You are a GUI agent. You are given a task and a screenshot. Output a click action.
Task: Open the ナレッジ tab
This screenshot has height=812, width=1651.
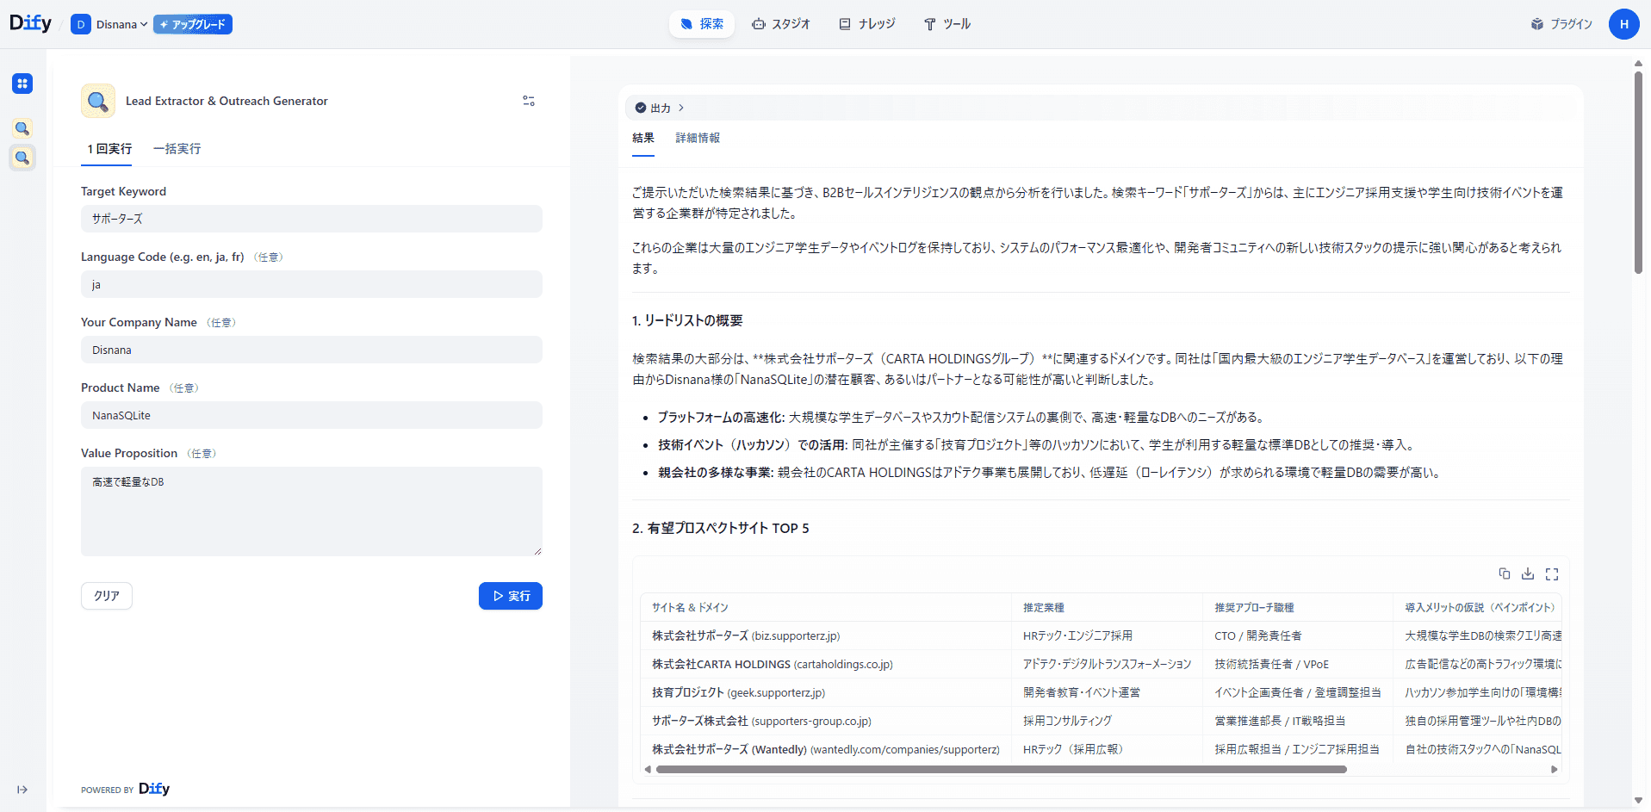point(867,24)
